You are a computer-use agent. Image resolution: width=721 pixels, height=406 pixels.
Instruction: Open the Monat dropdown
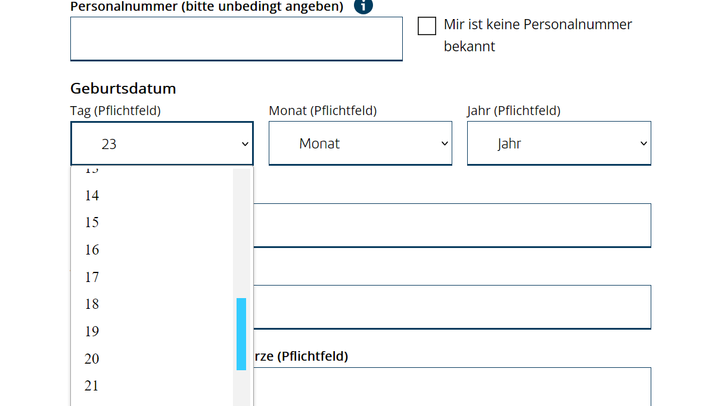(x=360, y=144)
